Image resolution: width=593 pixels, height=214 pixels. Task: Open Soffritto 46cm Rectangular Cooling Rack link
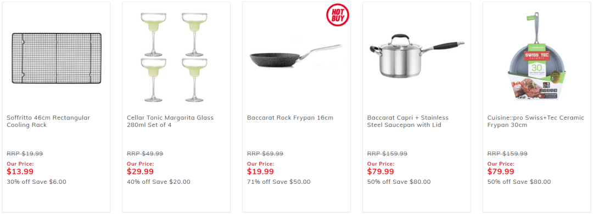tap(48, 121)
